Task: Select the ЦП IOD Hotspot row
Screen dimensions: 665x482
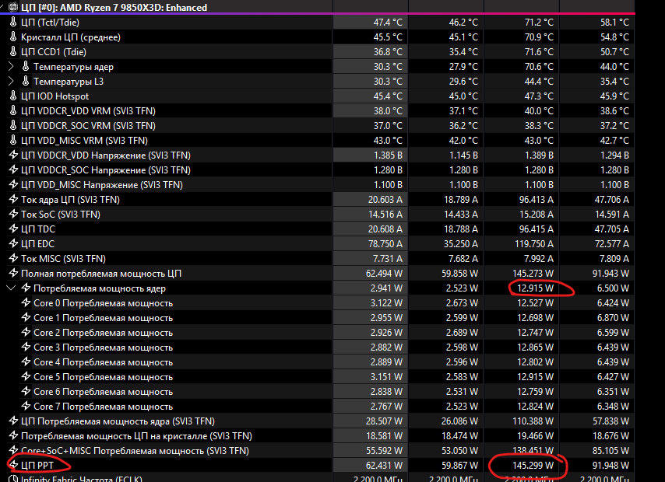Action: (55, 96)
